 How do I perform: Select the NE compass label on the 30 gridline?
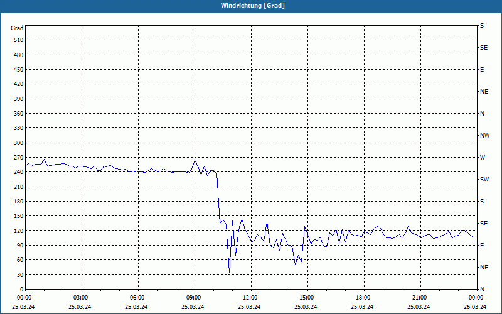click(x=484, y=268)
